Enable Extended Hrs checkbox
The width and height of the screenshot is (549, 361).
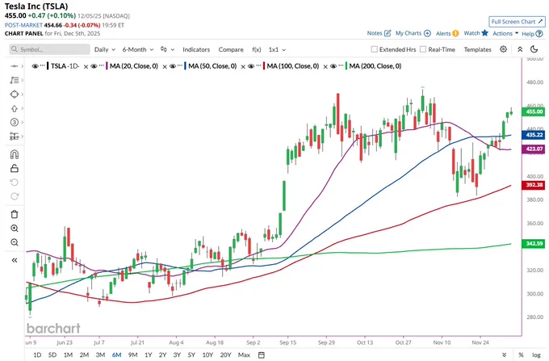[x=375, y=49]
